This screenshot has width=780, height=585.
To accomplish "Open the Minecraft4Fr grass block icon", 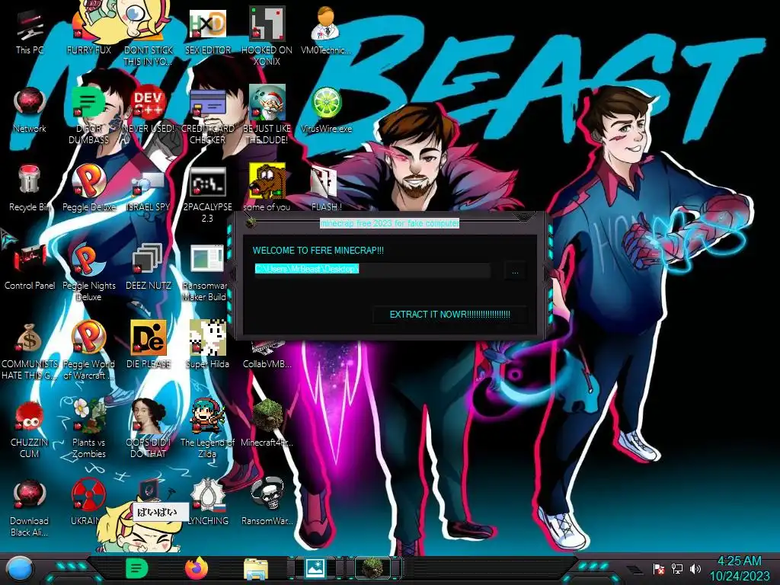I will click(x=267, y=423).
